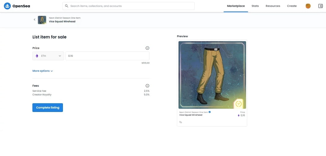Screen dimensions: 326x156
Task: Click the small item thumbnail in the header
Action: click(42, 20)
